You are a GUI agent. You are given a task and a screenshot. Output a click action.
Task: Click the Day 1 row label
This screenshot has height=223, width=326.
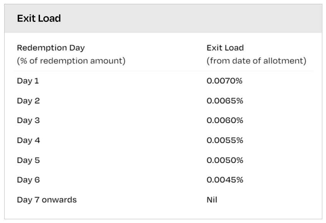point(28,81)
